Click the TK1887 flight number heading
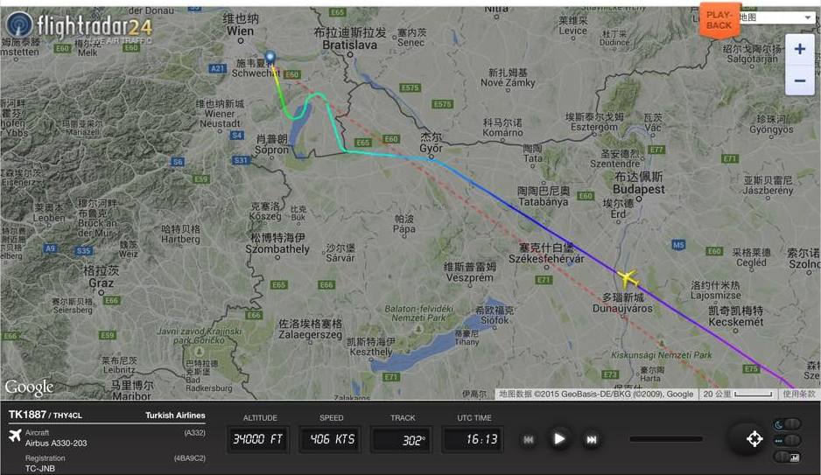The height and width of the screenshot is (475, 821). point(27,415)
